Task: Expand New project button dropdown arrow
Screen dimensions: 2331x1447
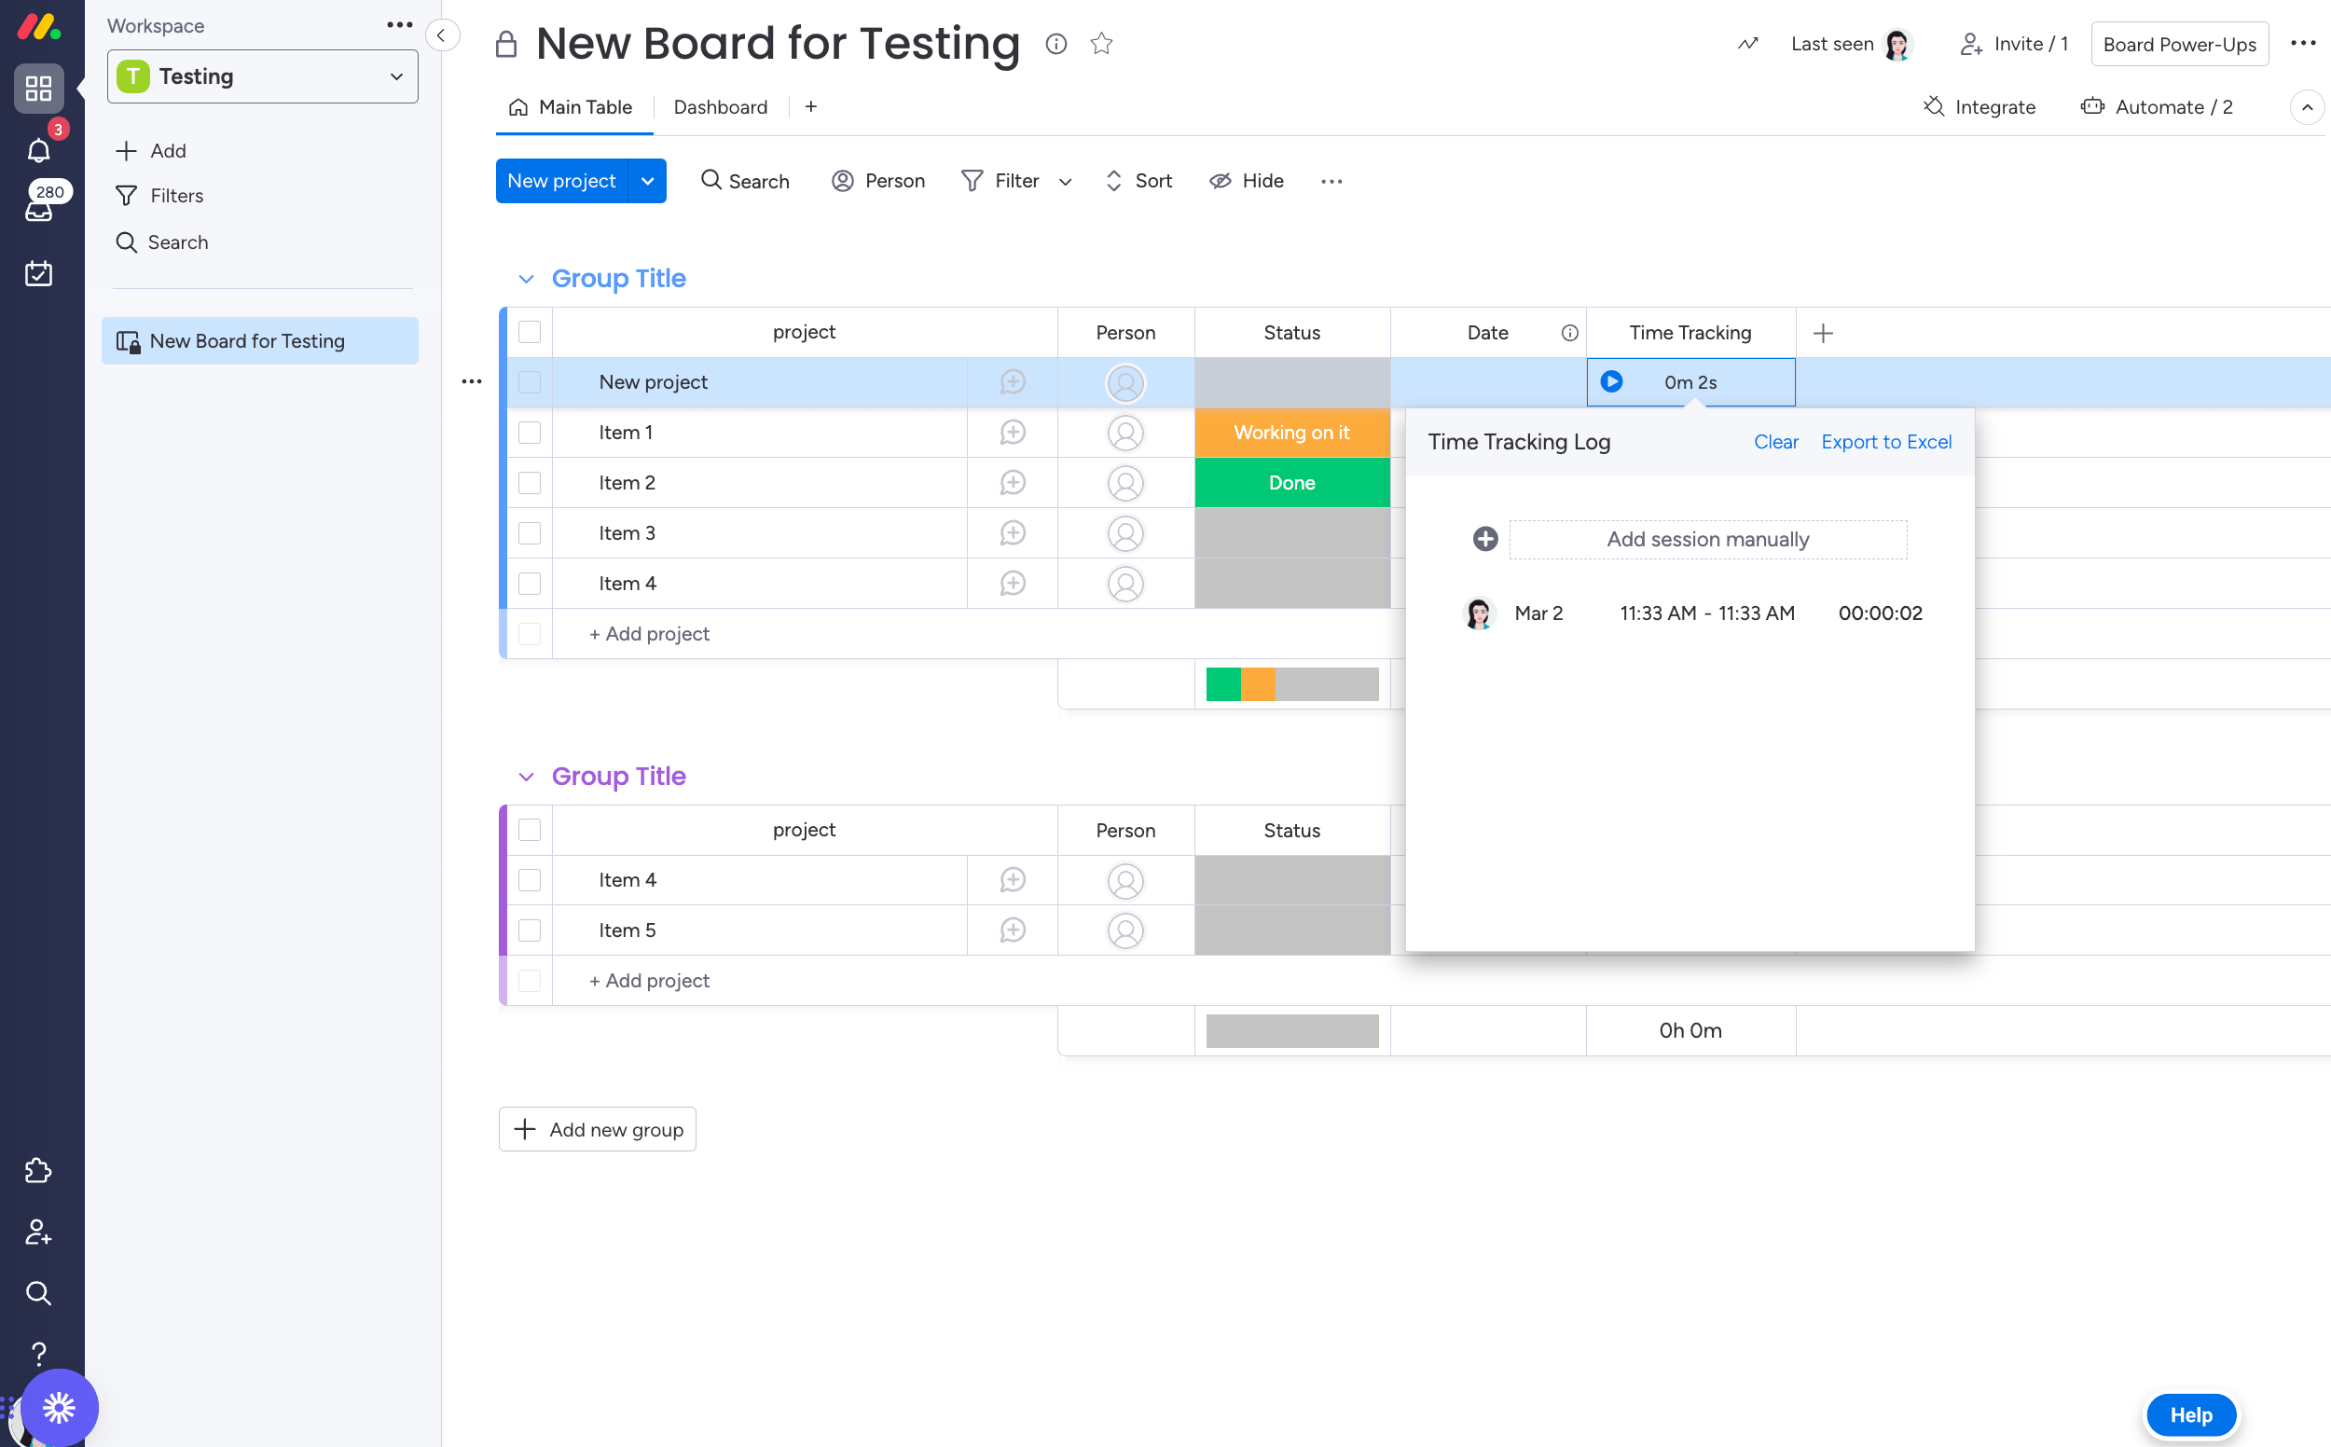Action: point(648,181)
